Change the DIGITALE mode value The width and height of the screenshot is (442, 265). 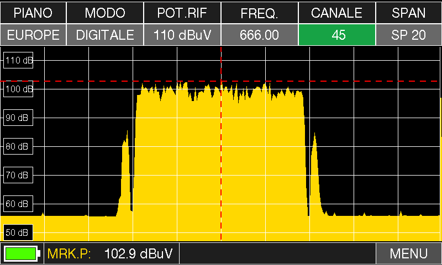(105, 35)
